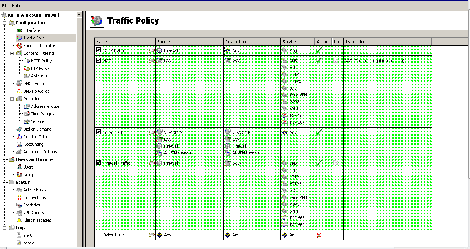Click the Log icon in NAT rule
The width and height of the screenshot is (470, 249).
tap(336, 61)
